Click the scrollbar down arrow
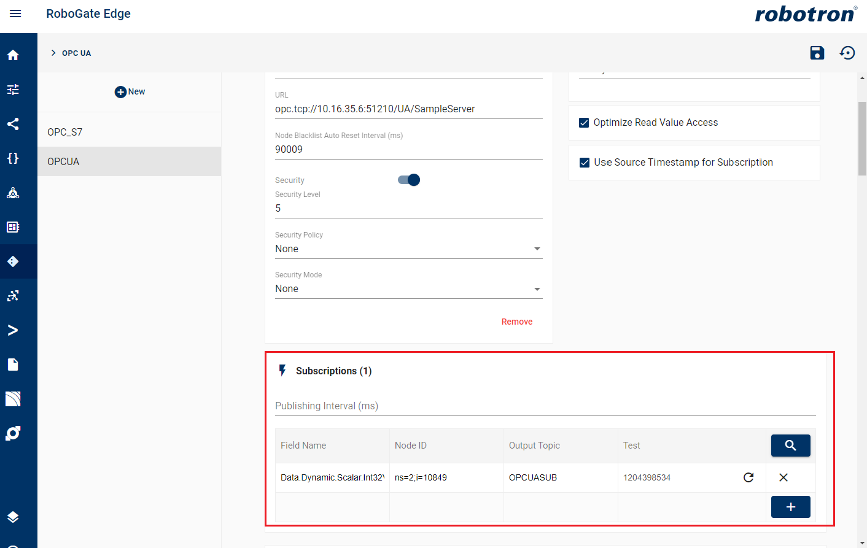 click(862, 543)
